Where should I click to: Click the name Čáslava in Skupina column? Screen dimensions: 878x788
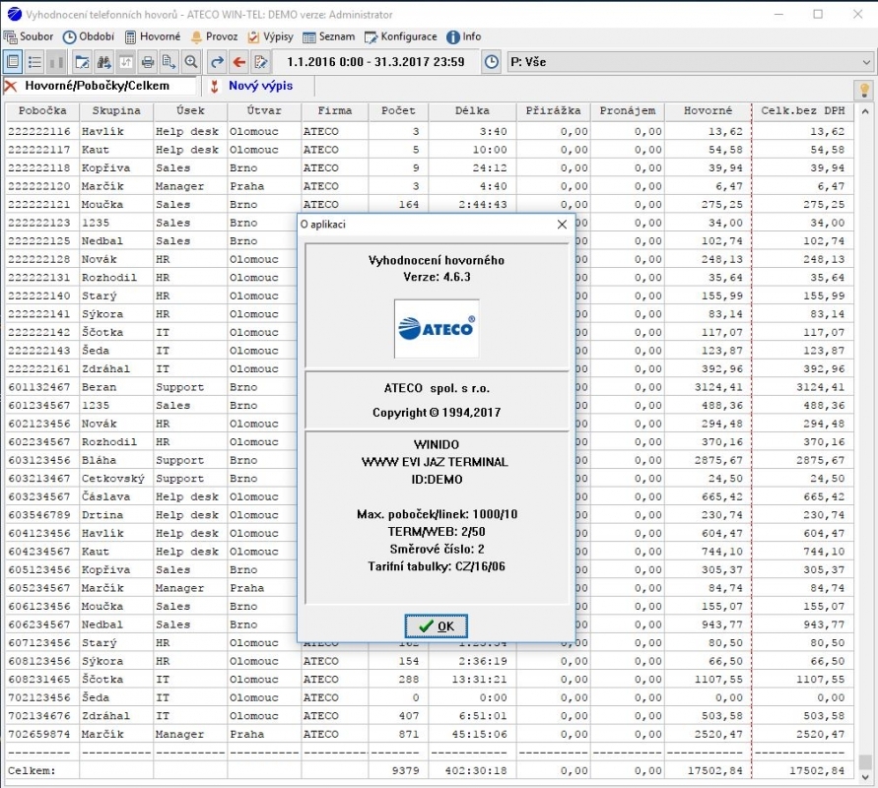(105, 497)
